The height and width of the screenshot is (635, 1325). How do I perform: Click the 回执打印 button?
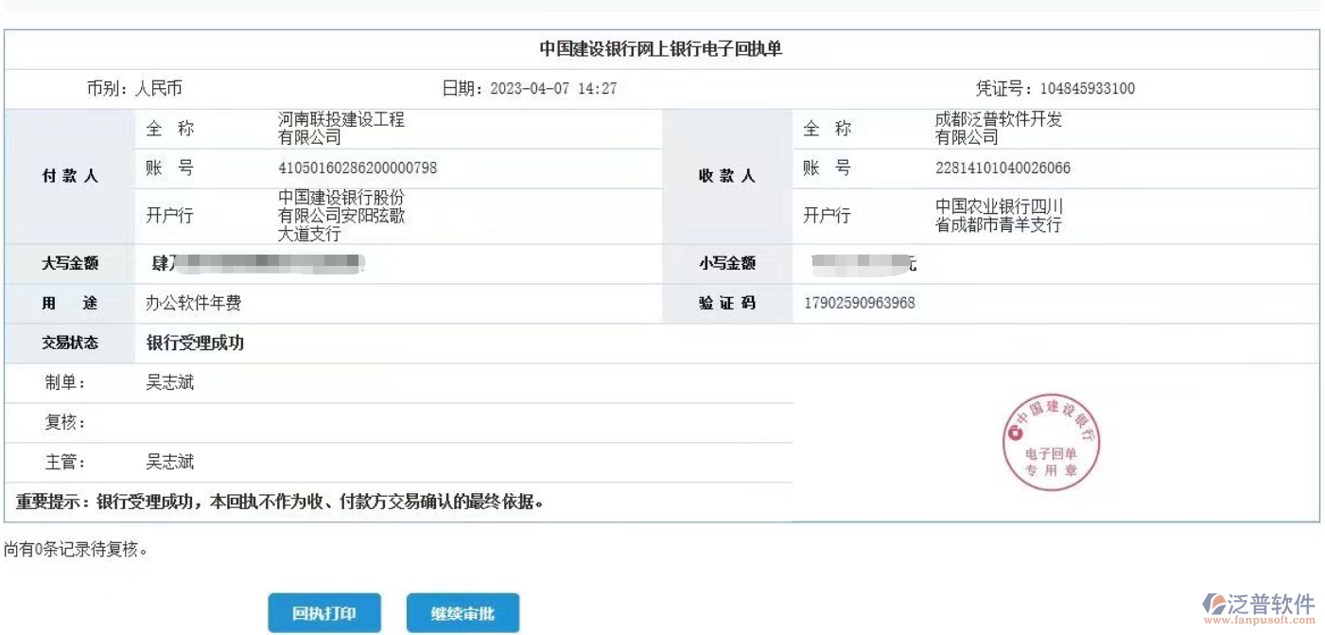click(x=325, y=612)
